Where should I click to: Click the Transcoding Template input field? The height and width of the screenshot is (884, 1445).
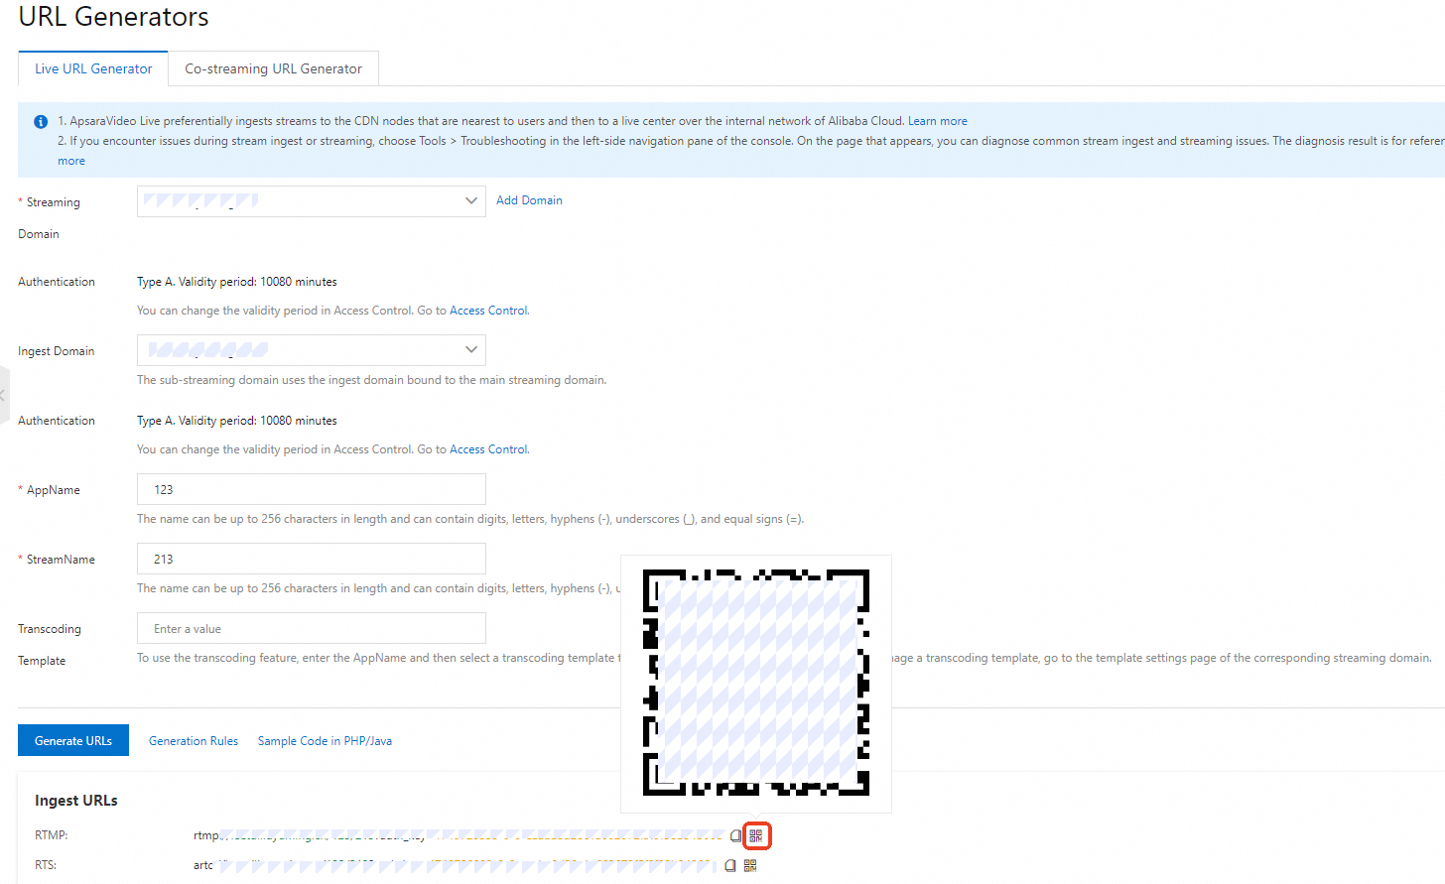[x=312, y=628]
